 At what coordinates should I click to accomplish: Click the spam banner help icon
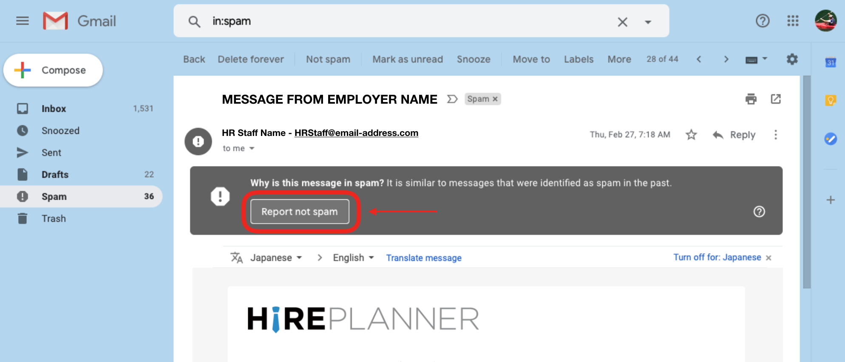759,212
